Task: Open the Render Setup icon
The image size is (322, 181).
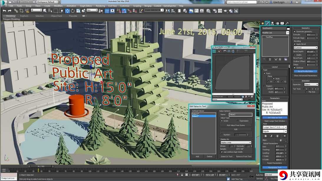Action: [214, 11]
